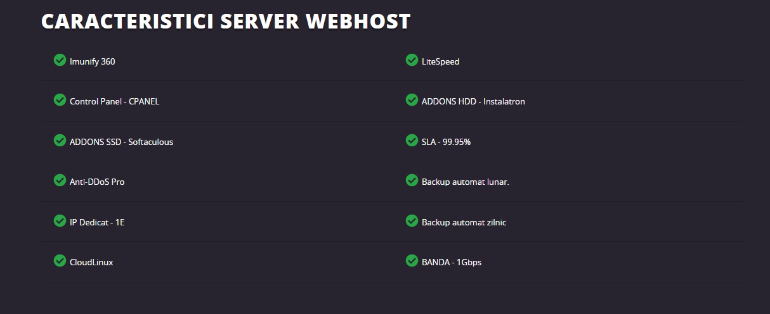
Task: Click the checkmark beside Backup automat lunar
Action: pyautogui.click(x=412, y=180)
